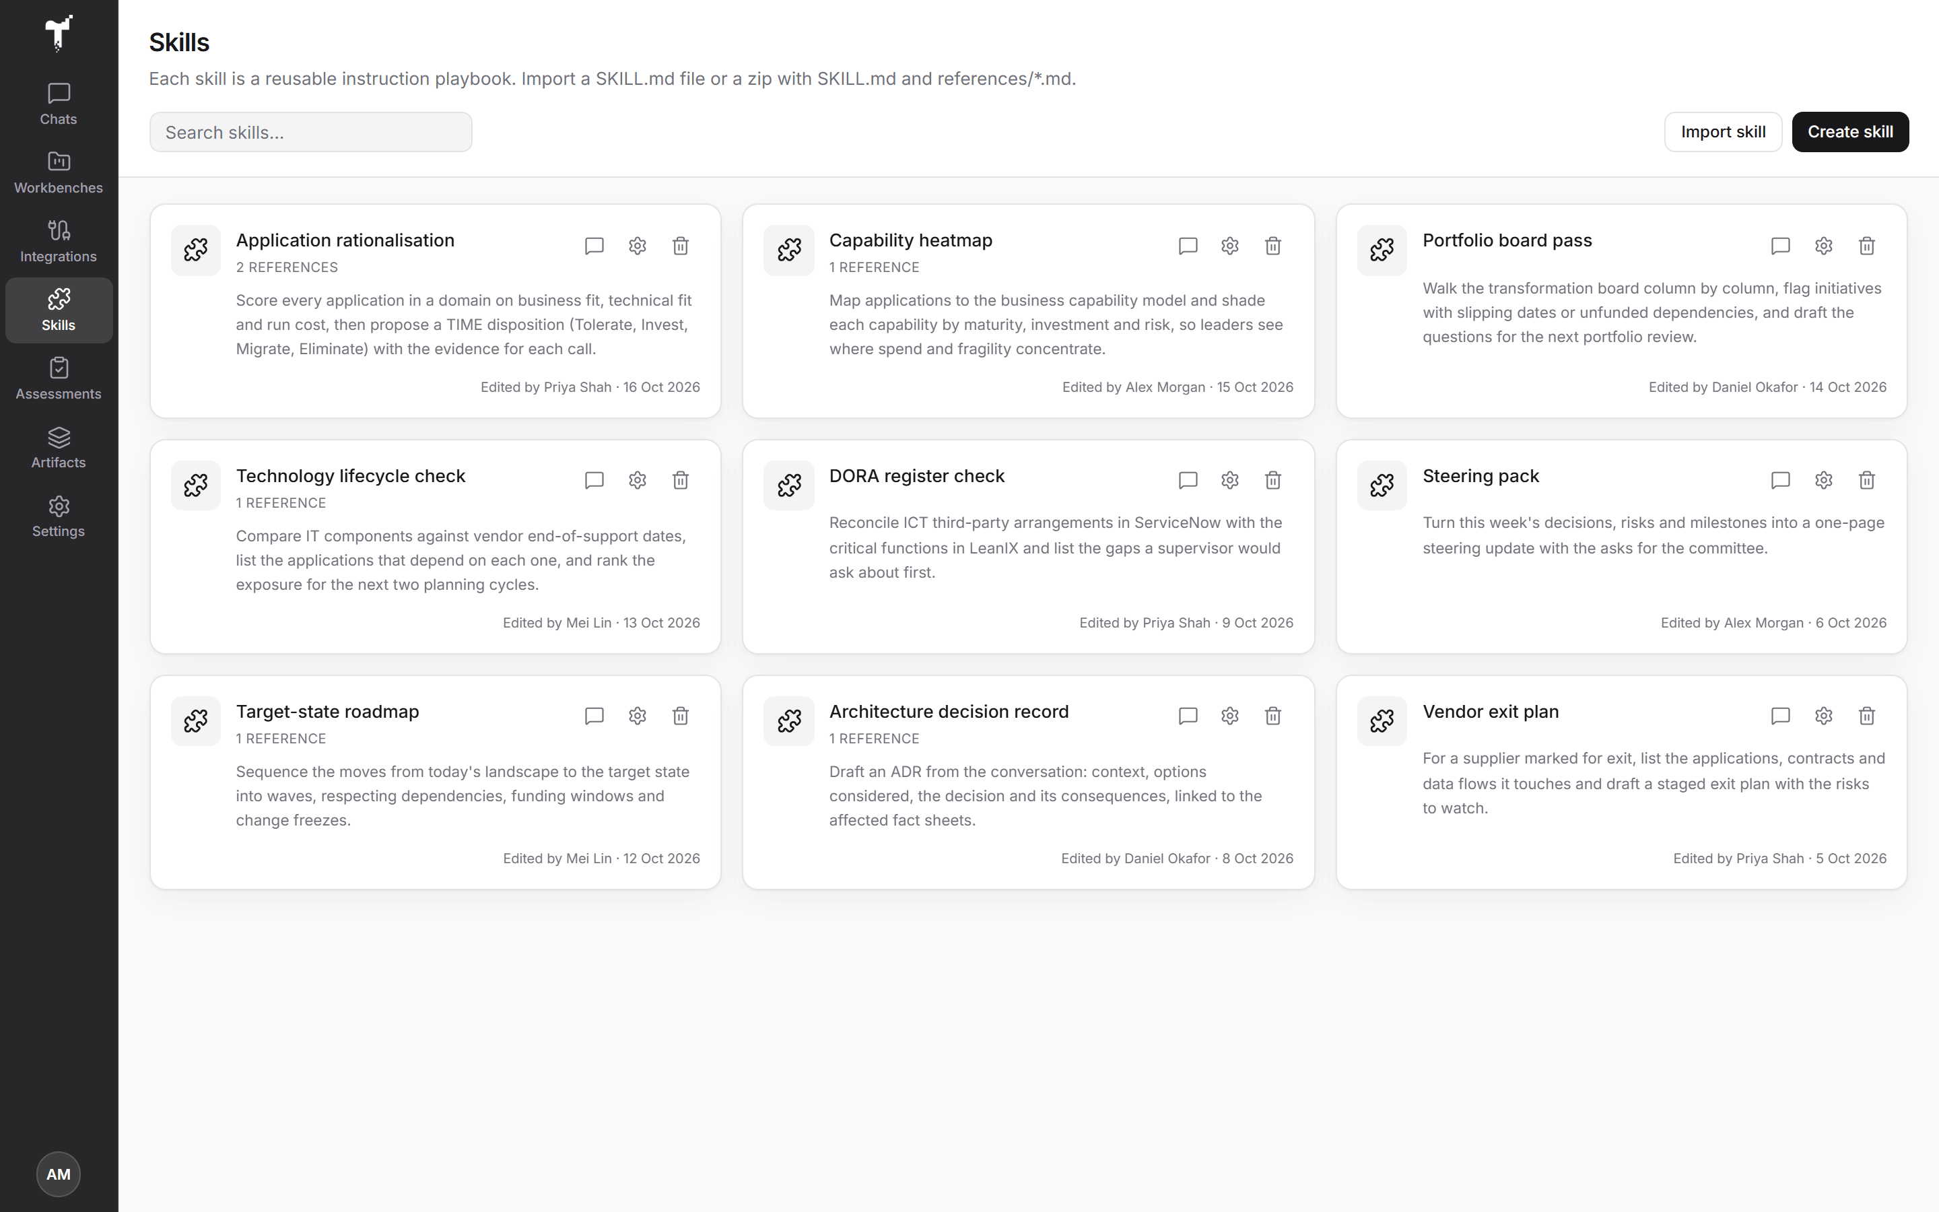Open Technology lifecycle check settings gear
Viewport: 1939px width, 1212px height.
coord(637,480)
